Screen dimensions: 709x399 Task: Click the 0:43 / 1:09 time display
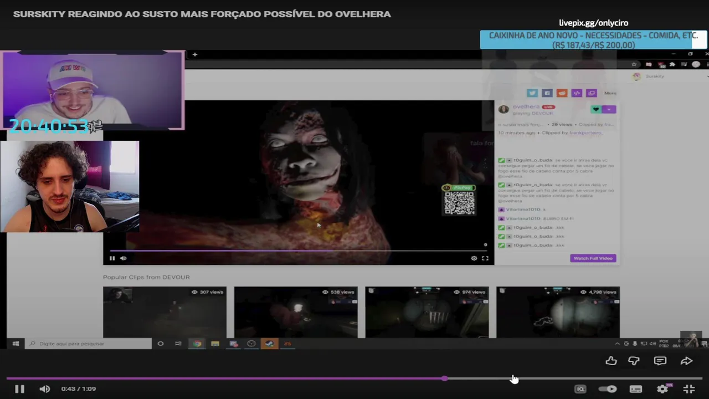[79, 389]
